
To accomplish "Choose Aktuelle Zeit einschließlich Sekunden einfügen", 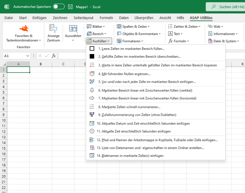I will (155, 131).
